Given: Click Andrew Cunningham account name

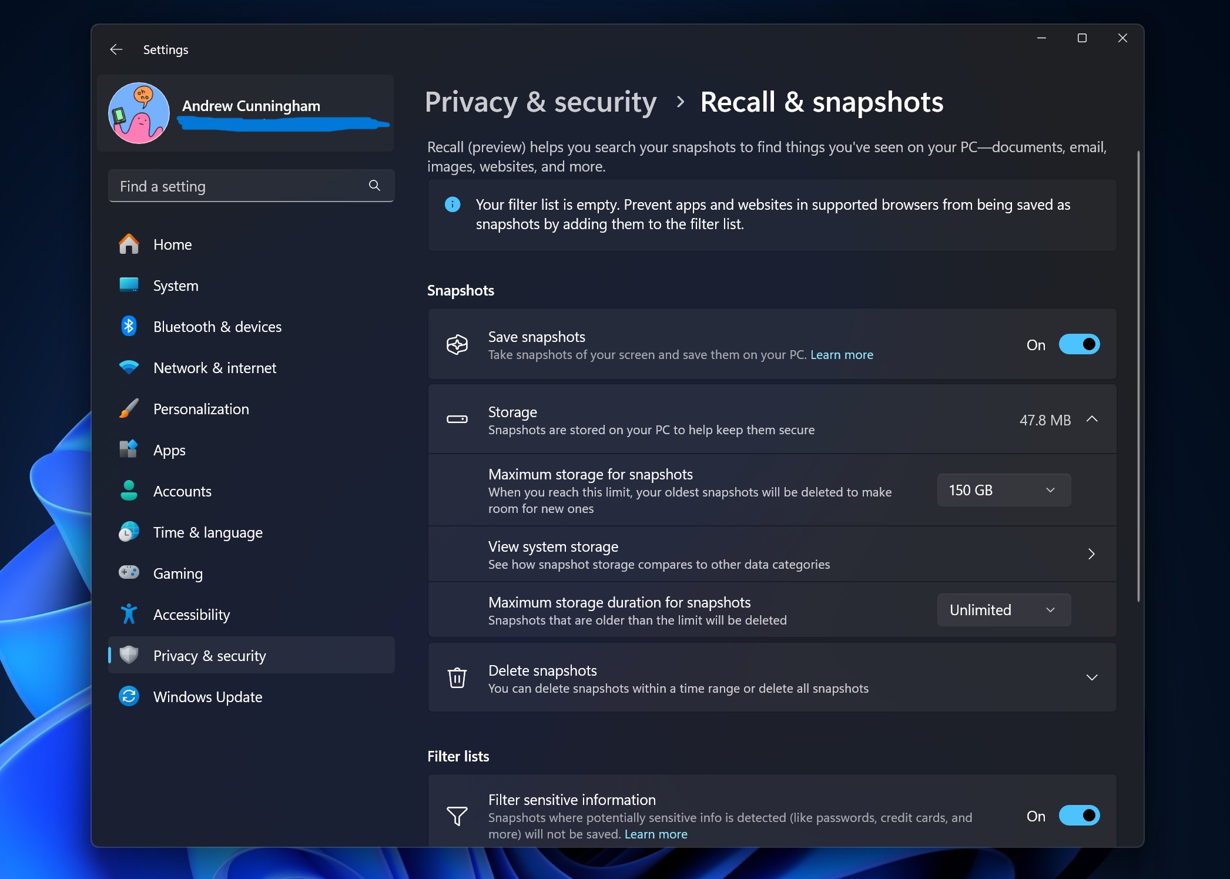Looking at the screenshot, I should [x=251, y=106].
